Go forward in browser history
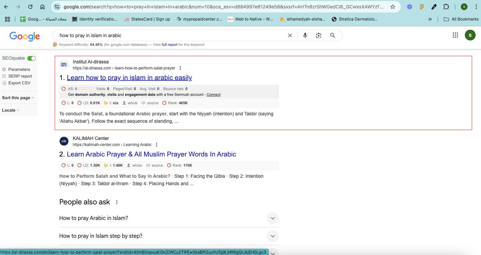 18,7
